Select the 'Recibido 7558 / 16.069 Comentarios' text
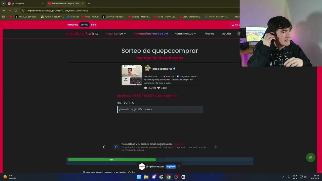322x181 pixels. pos(147,96)
